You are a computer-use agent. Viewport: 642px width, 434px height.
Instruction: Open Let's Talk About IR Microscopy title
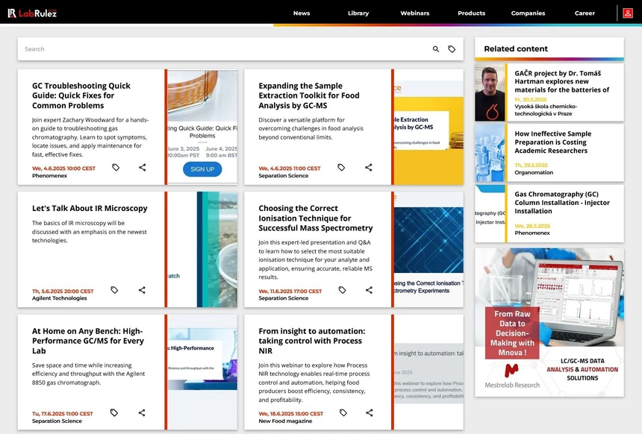click(x=90, y=208)
